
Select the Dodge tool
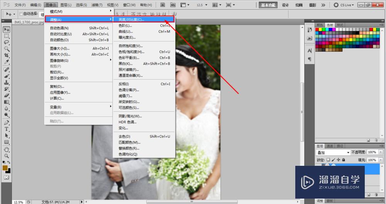[7, 115]
